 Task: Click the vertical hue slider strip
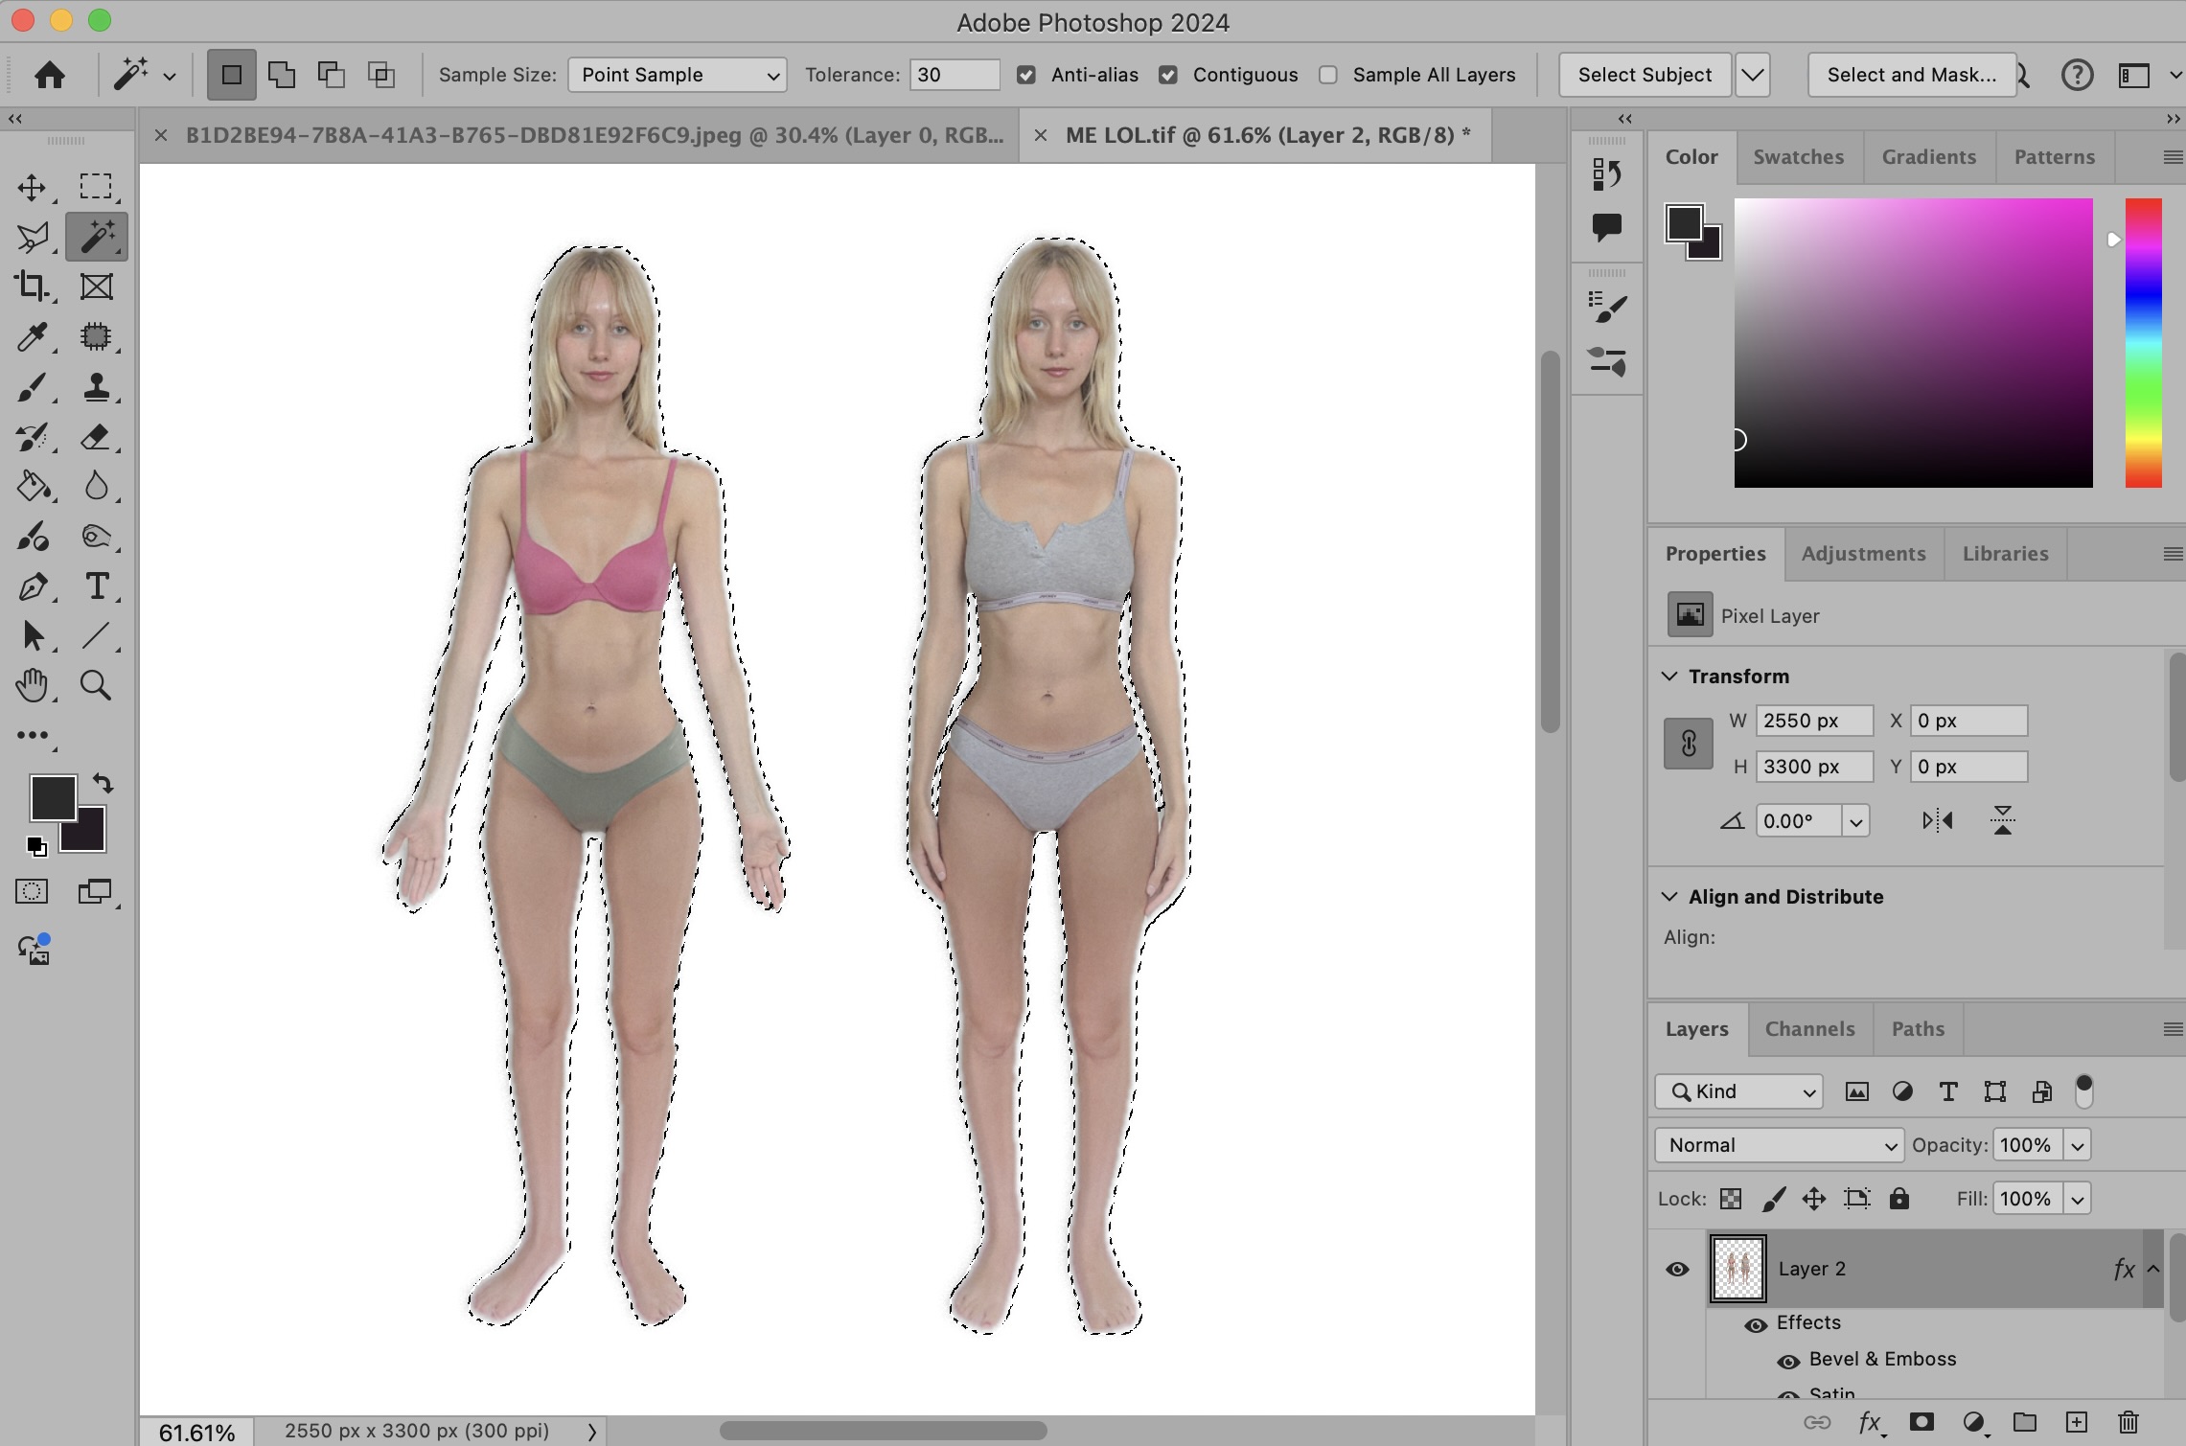click(2143, 343)
